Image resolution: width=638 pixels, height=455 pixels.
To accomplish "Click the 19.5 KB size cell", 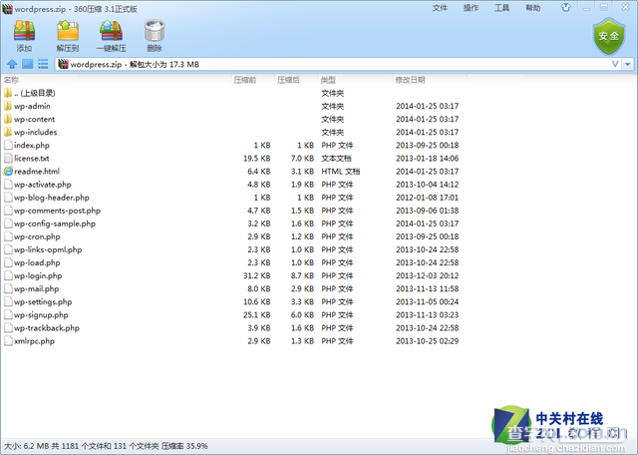I will pos(257,159).
